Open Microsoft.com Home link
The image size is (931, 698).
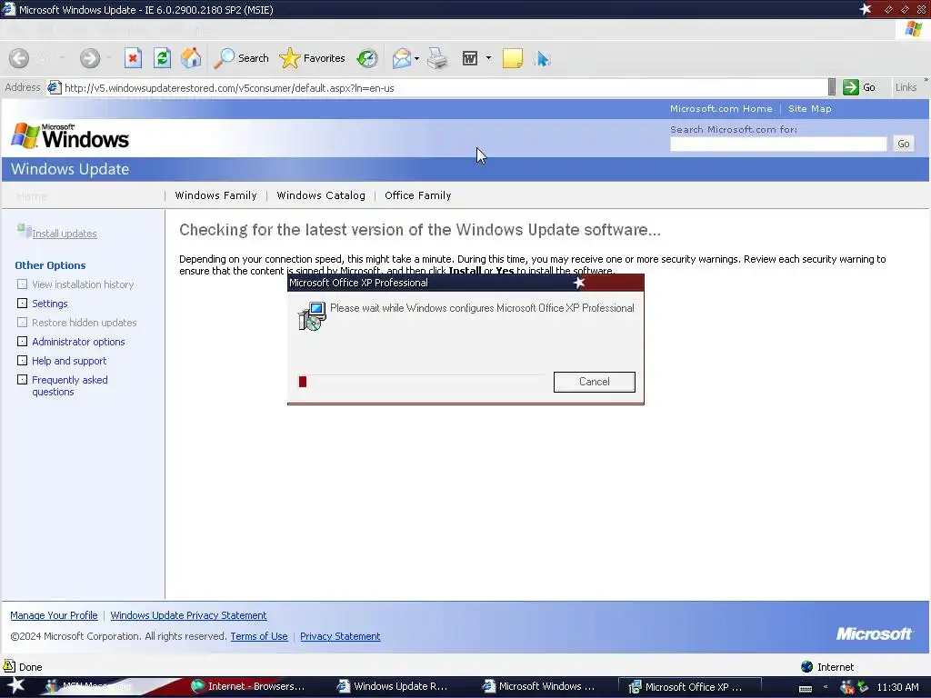click(x=721, y=109)
